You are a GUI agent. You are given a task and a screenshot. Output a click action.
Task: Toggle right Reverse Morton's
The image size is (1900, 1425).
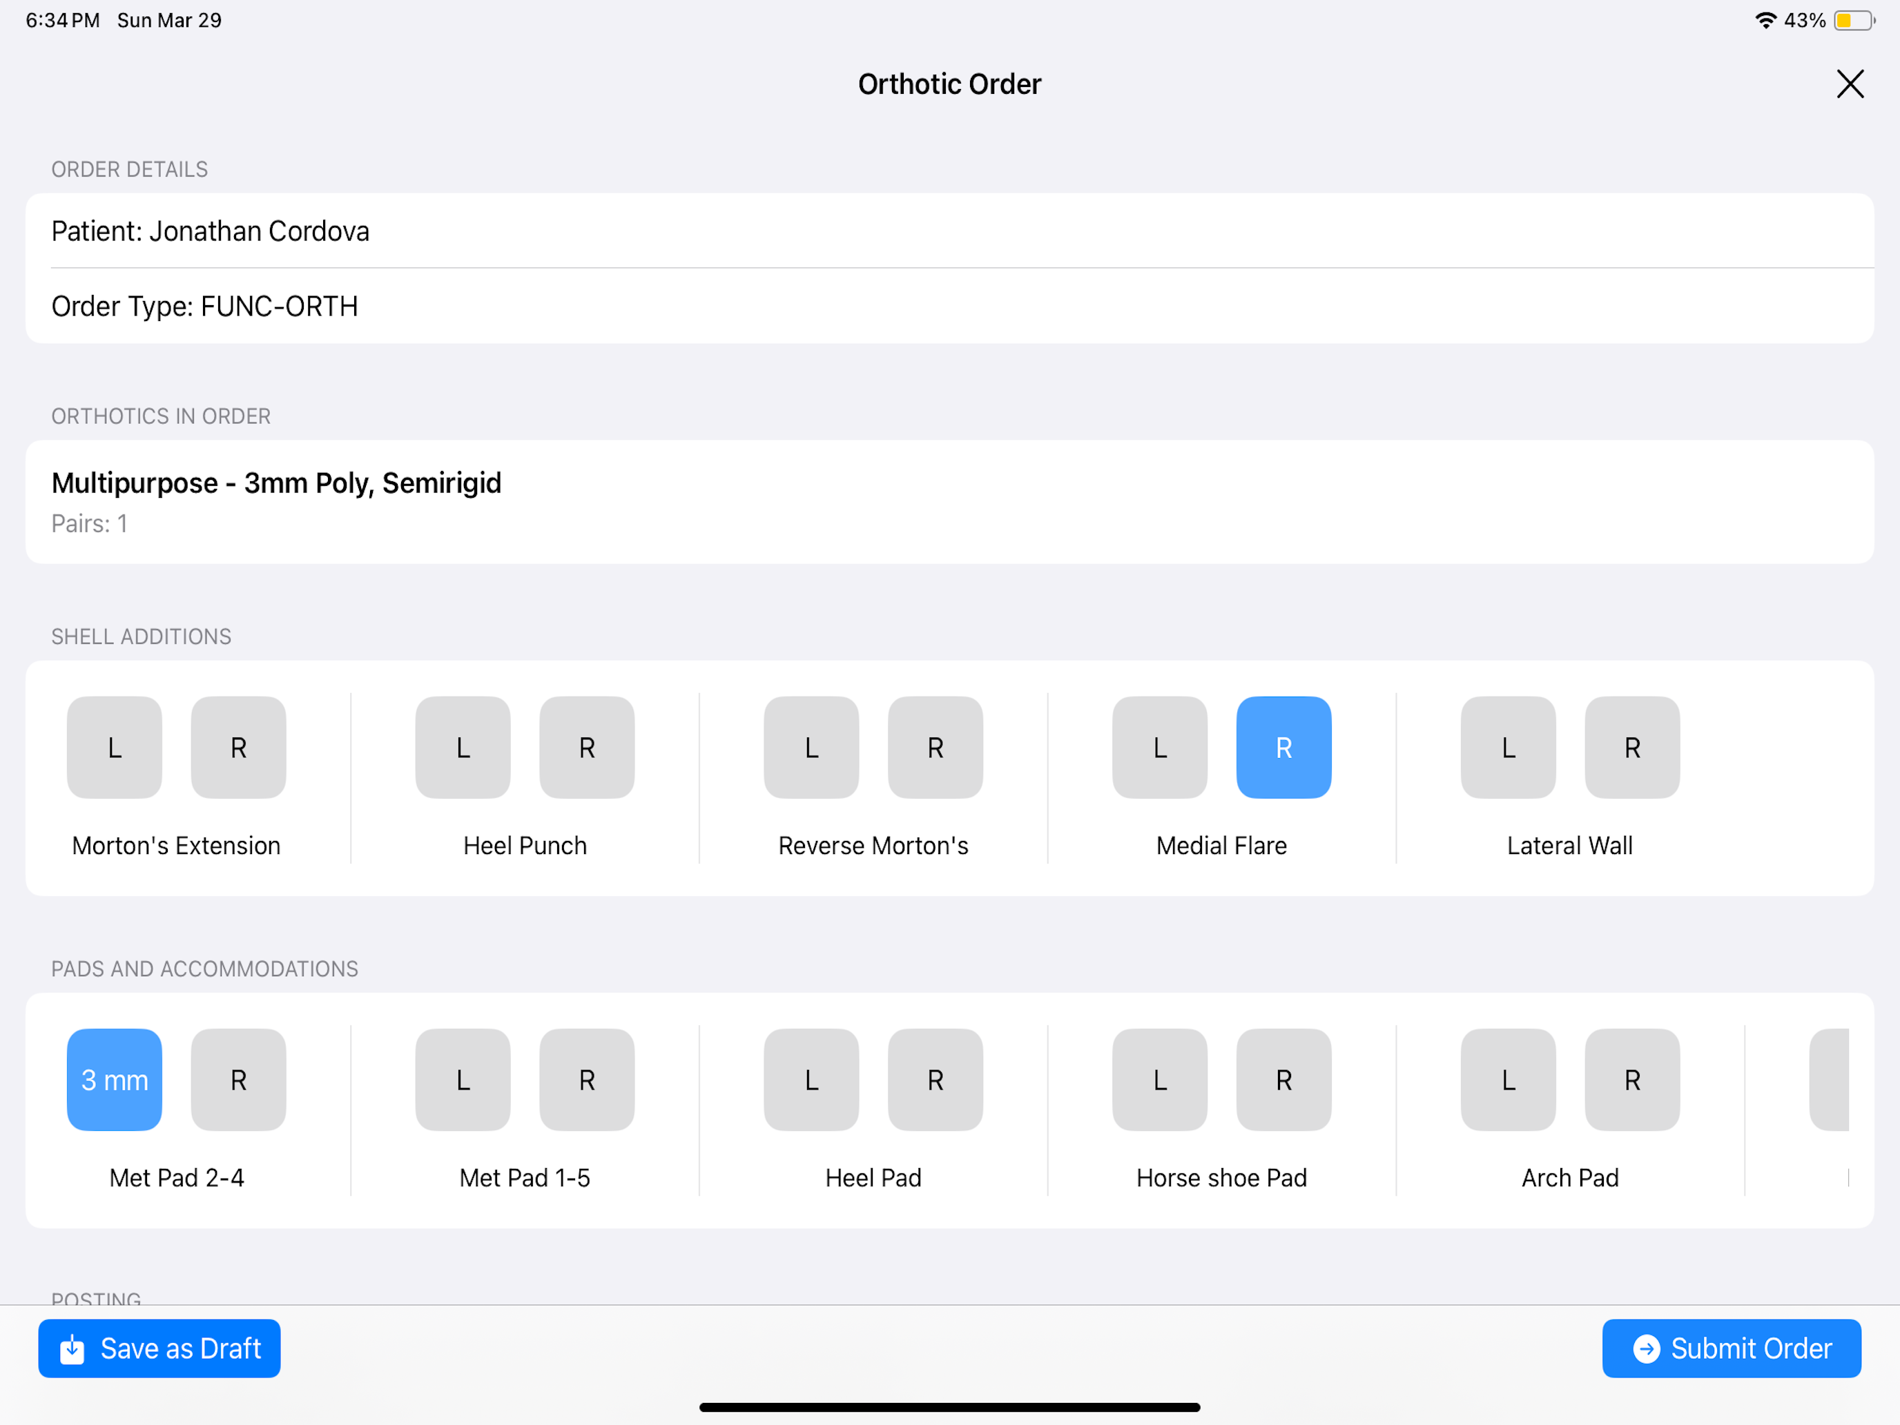point(936,747)
